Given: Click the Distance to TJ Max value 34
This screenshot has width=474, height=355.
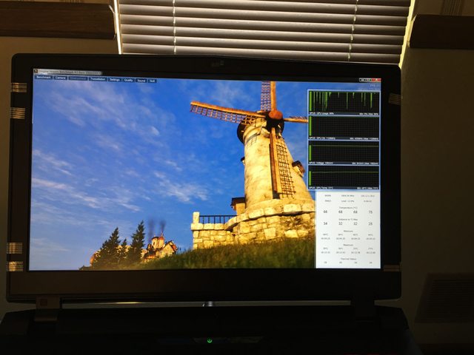Looking at the screenshot, I should [325, 223].
